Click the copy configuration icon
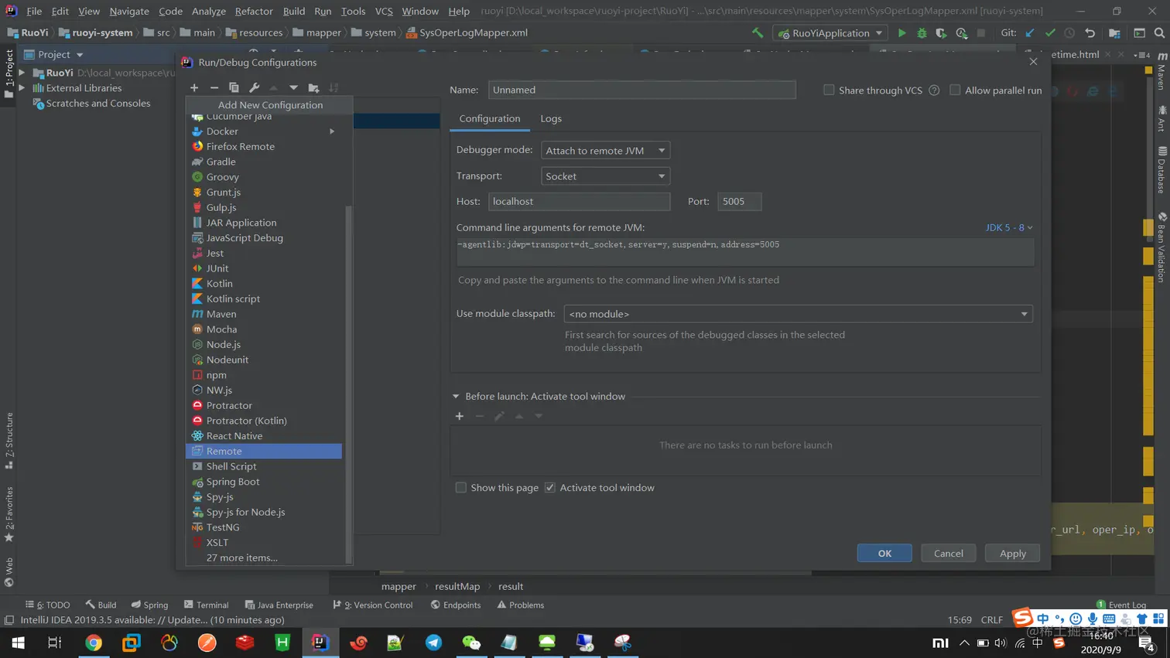The image size is (1170, 658). click(x=234, y=88)
